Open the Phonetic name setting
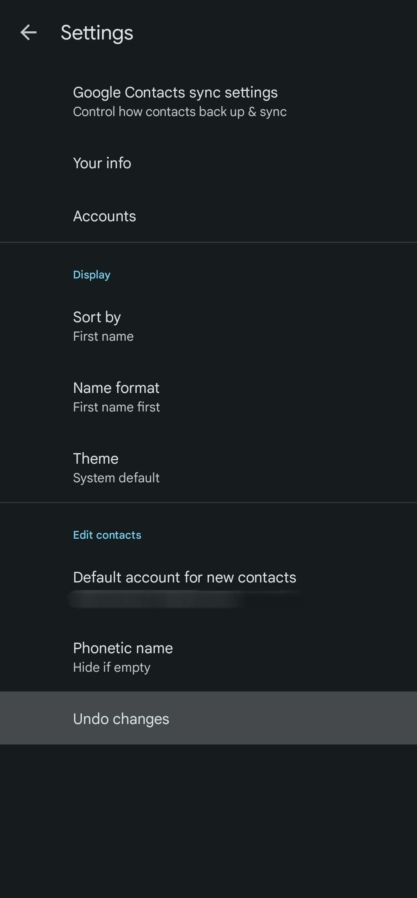This screenshot has width=417, height=898. tap(123, 648)
